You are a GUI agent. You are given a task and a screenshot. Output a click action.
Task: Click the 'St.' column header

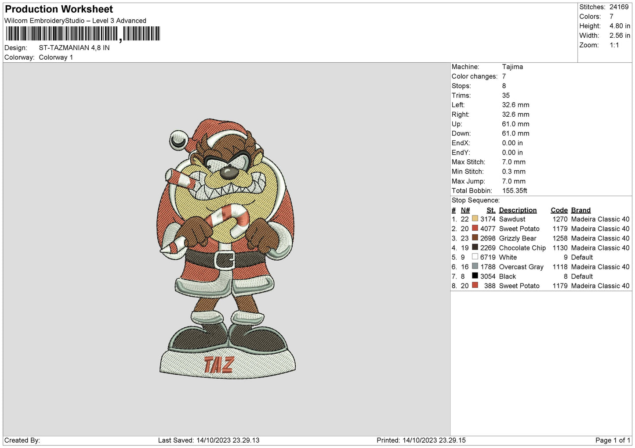(x=491, y=210)
